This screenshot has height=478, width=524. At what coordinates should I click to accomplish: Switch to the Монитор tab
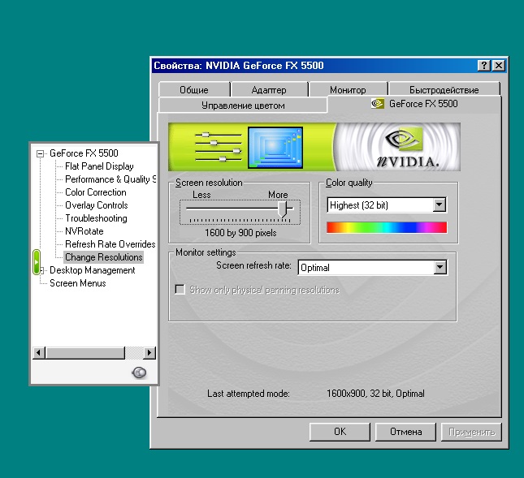click(348, 90)
